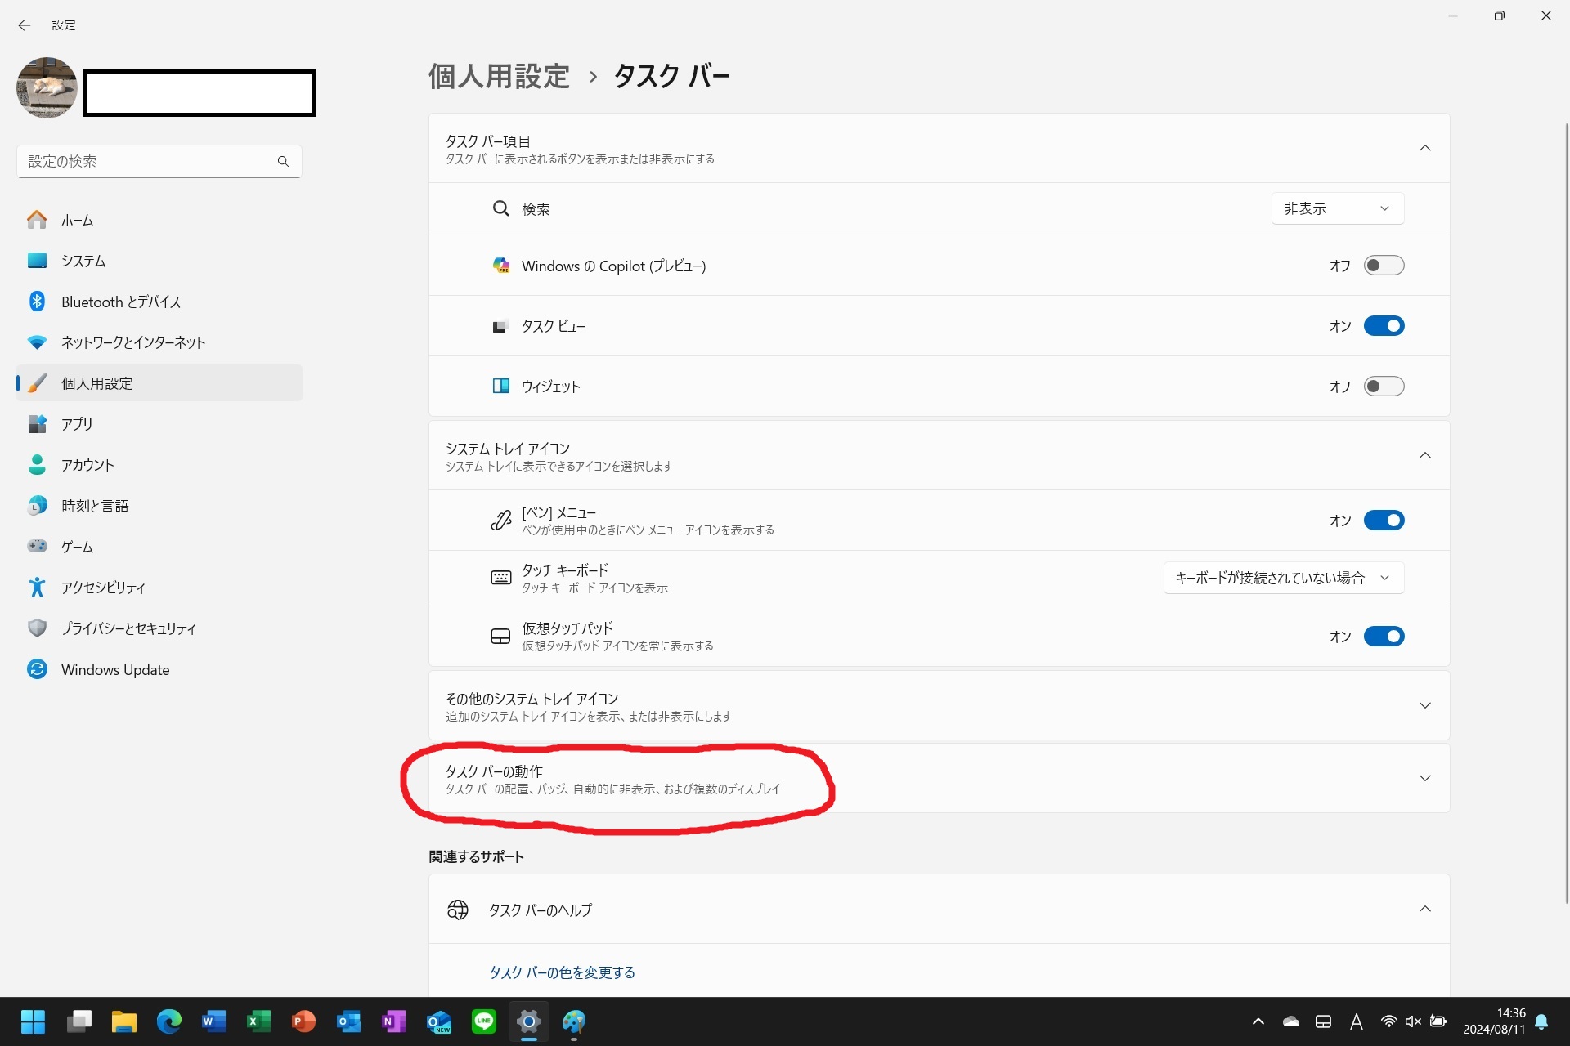Click the search magnifier icon in settings search
Viewport: 1570px width, 1046px height.
tap(283, 161)
